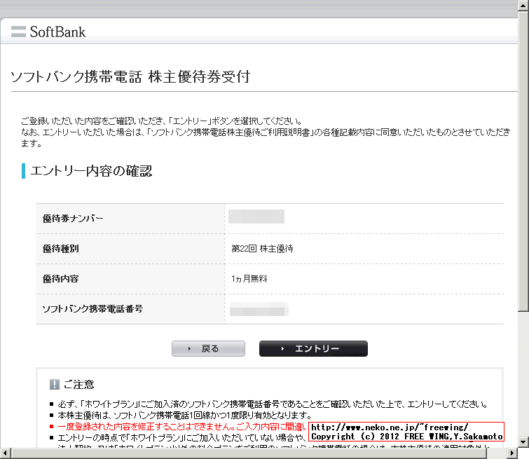Click the エントリー内容の確認 section heading
Screen dimensions: 529x459
coord(91,171)
